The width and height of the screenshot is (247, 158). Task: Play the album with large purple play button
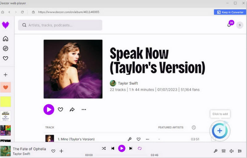[x=49, y=109]
